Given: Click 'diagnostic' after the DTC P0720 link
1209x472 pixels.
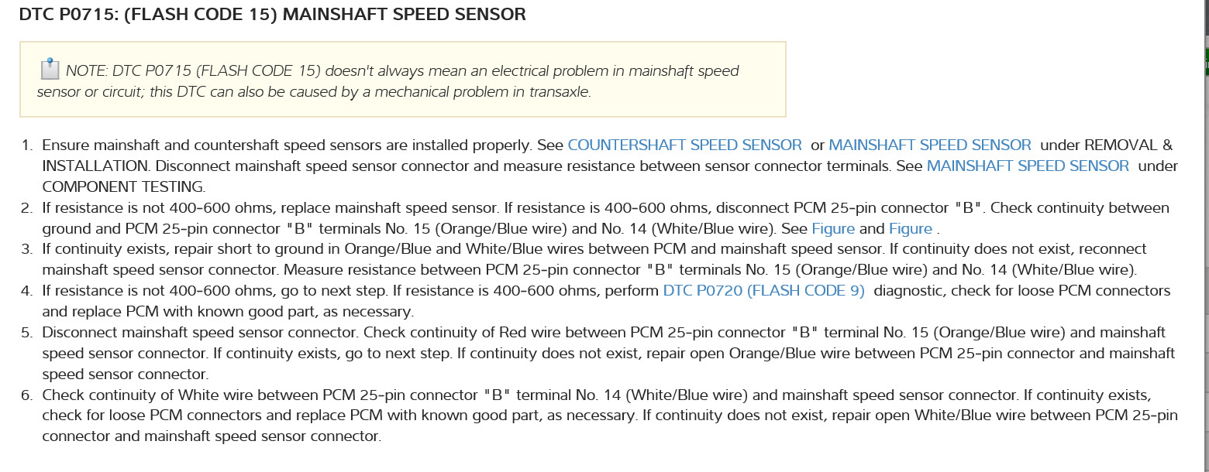Looking at the screenshot, I should 908,291.
